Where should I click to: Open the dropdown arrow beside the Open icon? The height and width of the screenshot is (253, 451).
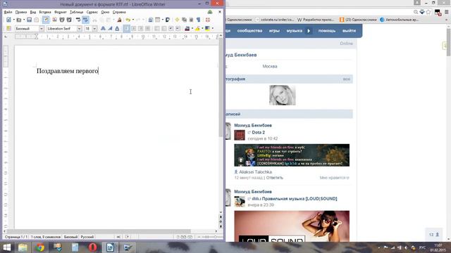23,20
